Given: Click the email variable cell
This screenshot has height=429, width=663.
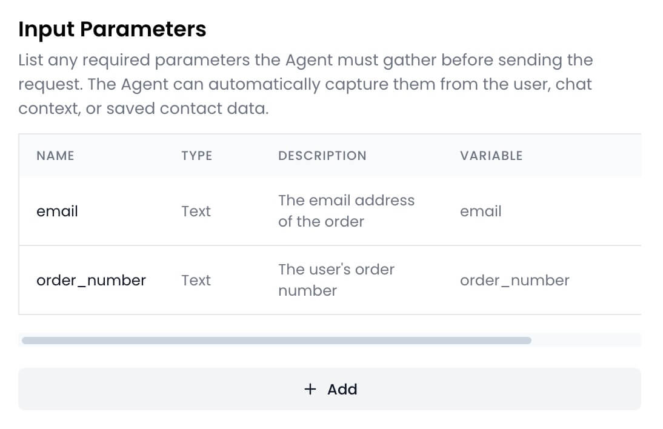Looking at the screenshot, I should [481, 211].
